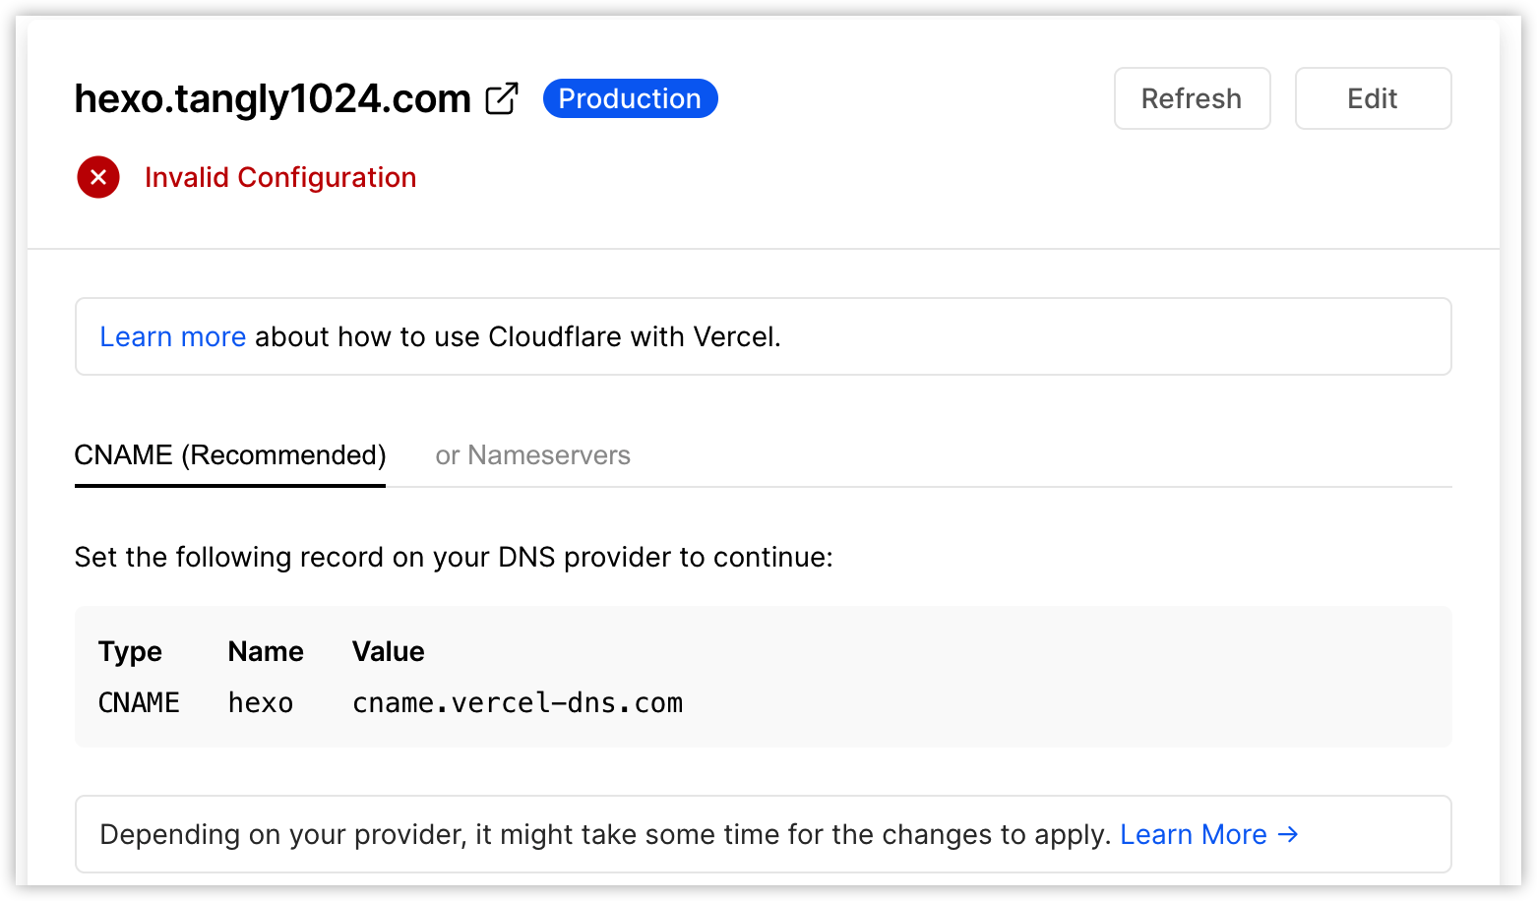The image size is (1537, 901).
Task: Select the CNAME (Recommended) tab
Action: click(230, 455)
